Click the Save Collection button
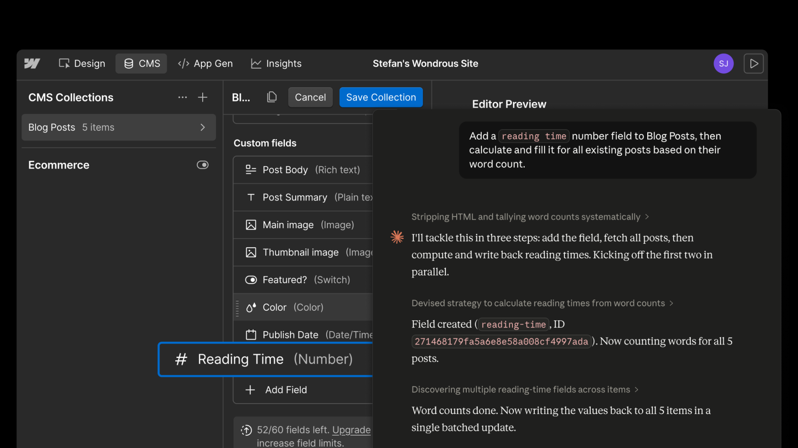Screen dimensions: 798x448 [x=381, y=97]
